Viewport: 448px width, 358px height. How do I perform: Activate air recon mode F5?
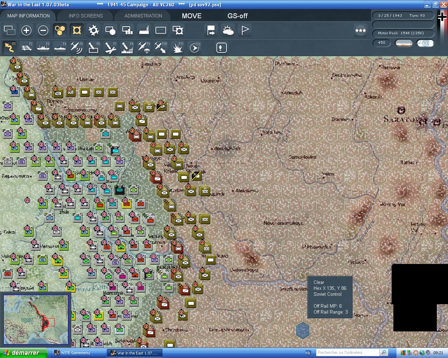point(76,48)
